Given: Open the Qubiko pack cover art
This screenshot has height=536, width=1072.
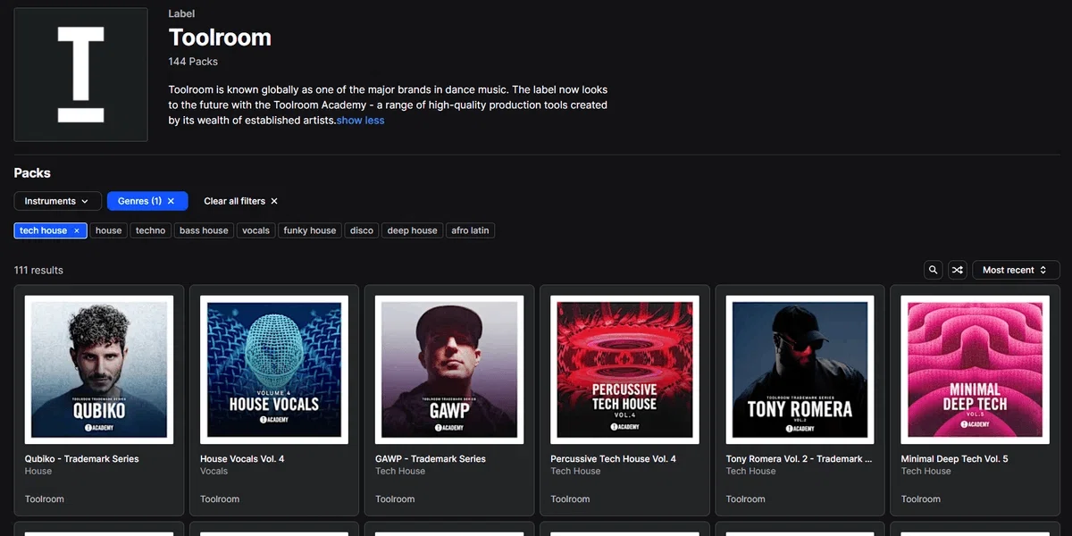Looking at the screenshot, I should [x=99, y=370].
